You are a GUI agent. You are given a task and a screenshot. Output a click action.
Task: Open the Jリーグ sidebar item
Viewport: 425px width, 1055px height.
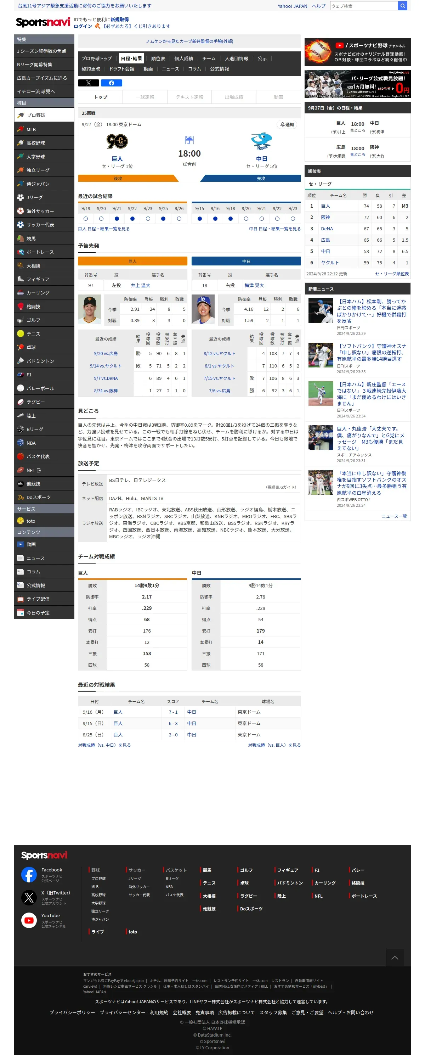point(44,197)
